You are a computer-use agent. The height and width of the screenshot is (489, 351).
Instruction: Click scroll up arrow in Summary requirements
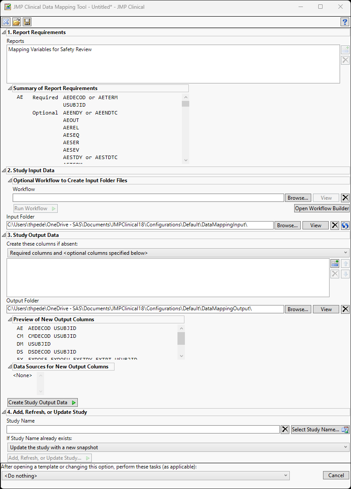[x=186, y=97]
